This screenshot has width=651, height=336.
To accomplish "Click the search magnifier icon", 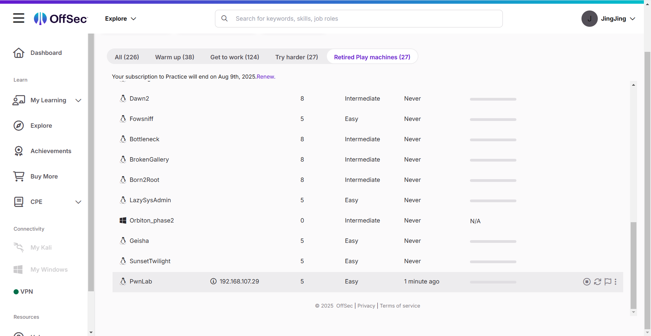I will pos(224,19).
